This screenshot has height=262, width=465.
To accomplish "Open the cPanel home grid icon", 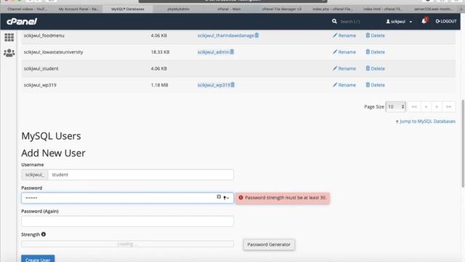I will [9, 37].
